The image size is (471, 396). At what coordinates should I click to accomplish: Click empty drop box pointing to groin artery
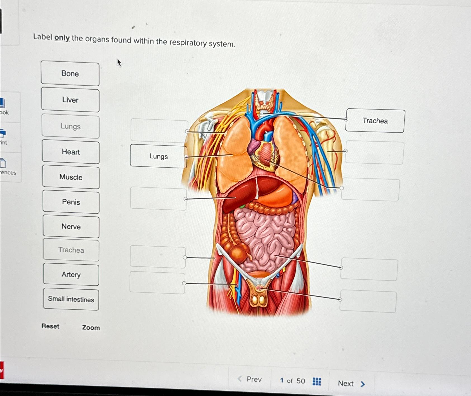coord(157,283)
